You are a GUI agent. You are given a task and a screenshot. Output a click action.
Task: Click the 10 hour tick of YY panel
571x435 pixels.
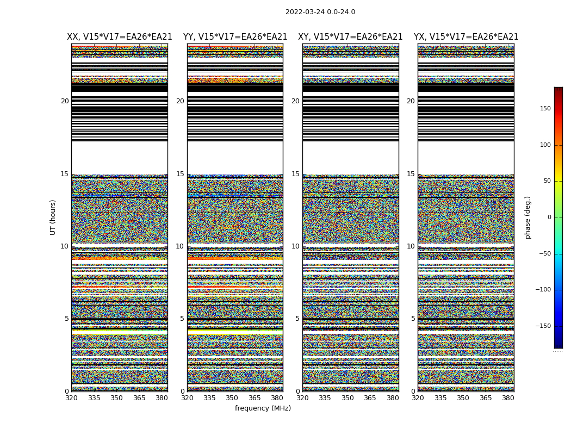[x=180, y=246]
